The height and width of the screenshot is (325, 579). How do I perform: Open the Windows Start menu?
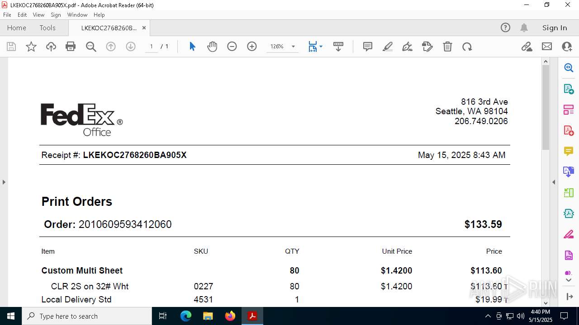[11, 316]
